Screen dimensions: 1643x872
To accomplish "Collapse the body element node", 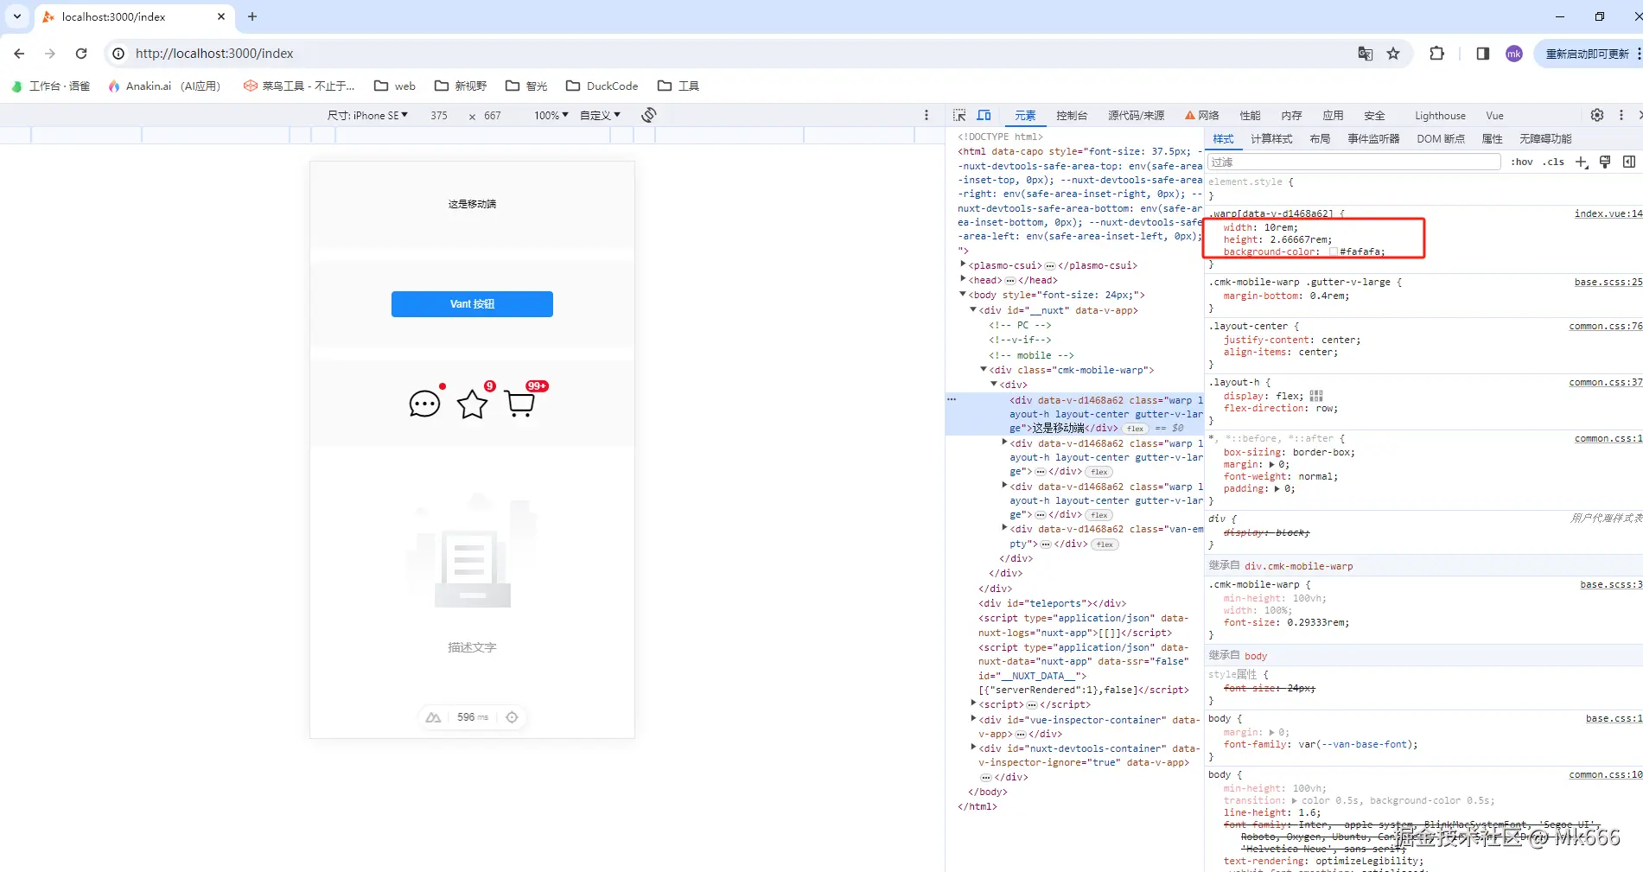I will (x=963, y=295).
